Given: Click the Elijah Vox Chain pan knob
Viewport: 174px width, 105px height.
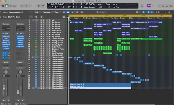Looking at the screenshot, I should [x=6, y=72].
